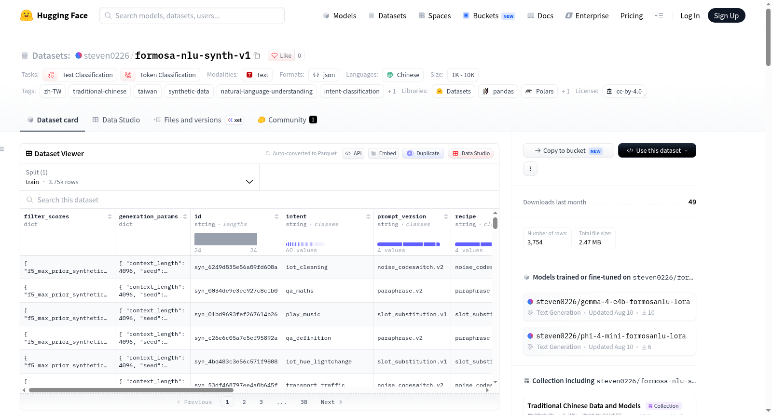The image size is (772, 415).
Task: Go to Datasets in top navigation
Action: click(387, 15)
